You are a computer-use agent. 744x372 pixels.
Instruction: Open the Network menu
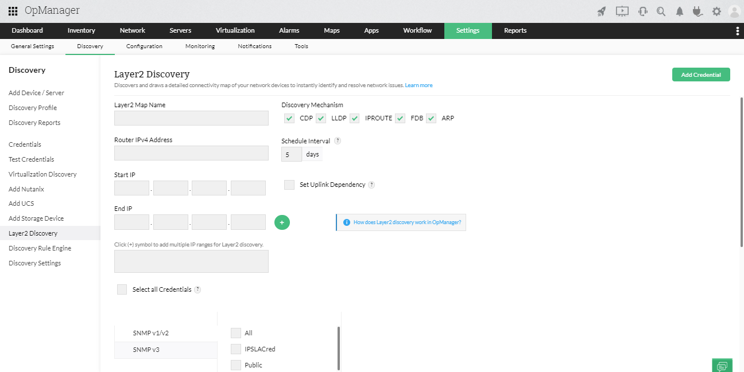(x=133, y=30)
